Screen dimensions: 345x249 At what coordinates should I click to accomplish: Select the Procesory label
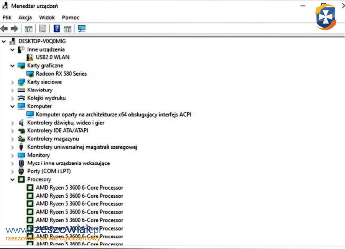pyautogui.click(x=39, y=180)
